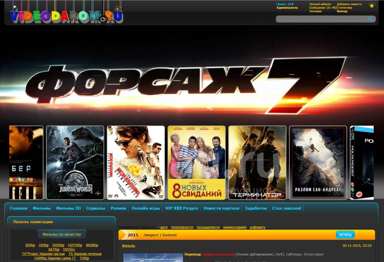The image size is (384, 262).
Task: Sort articles by посещаемости
Action: [x=208, y=227]
